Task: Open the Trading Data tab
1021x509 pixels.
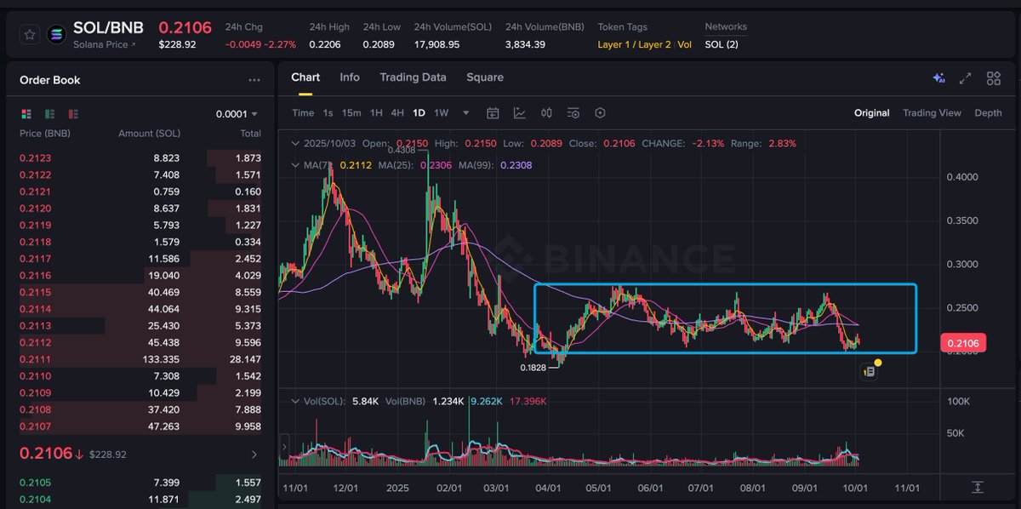Action: coord(413,77)
